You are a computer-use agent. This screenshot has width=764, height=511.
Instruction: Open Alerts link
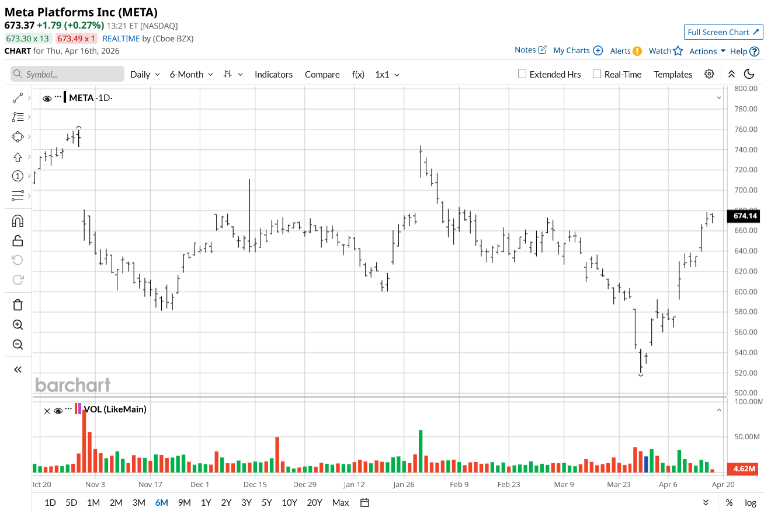click(626, 51)
